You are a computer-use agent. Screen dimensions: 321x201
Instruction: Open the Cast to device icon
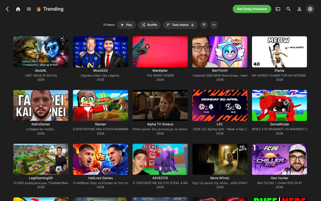[278, 9]
